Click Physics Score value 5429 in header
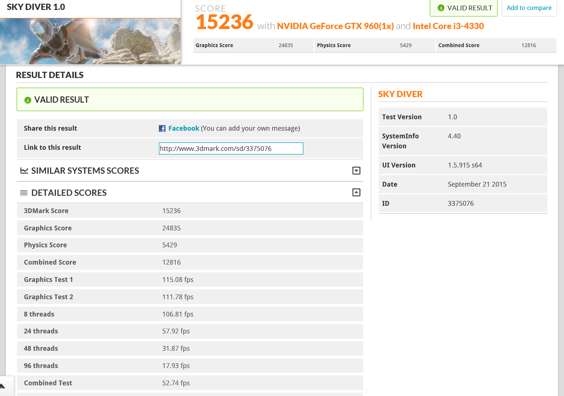This screenshot has height=396, width=564. click(406, 45)
